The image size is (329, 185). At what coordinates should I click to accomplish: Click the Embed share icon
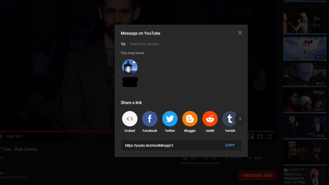click(x=130, y=119)
